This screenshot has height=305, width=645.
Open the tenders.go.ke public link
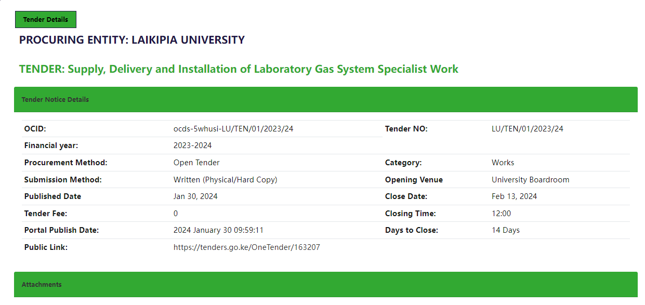pos(246,247)
